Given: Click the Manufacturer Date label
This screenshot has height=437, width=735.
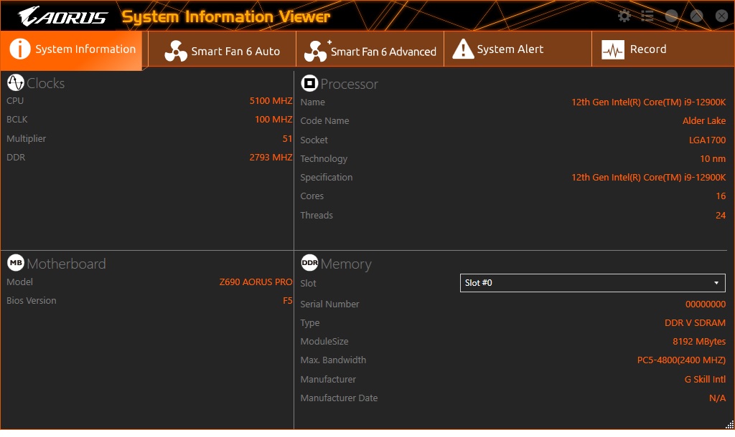Looking at the screenshot, I should [339, 398].
